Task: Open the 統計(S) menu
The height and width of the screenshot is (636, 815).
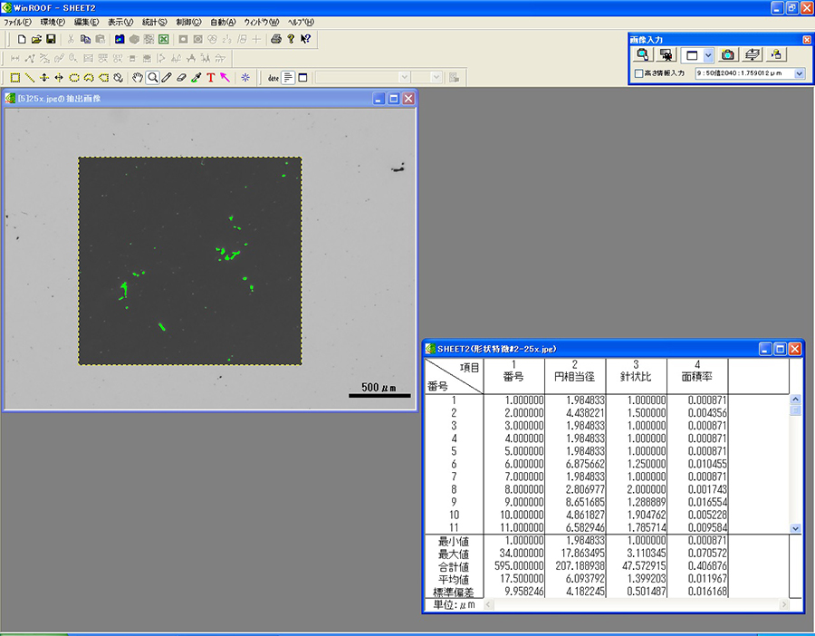Action: click(x=154, y=23)
